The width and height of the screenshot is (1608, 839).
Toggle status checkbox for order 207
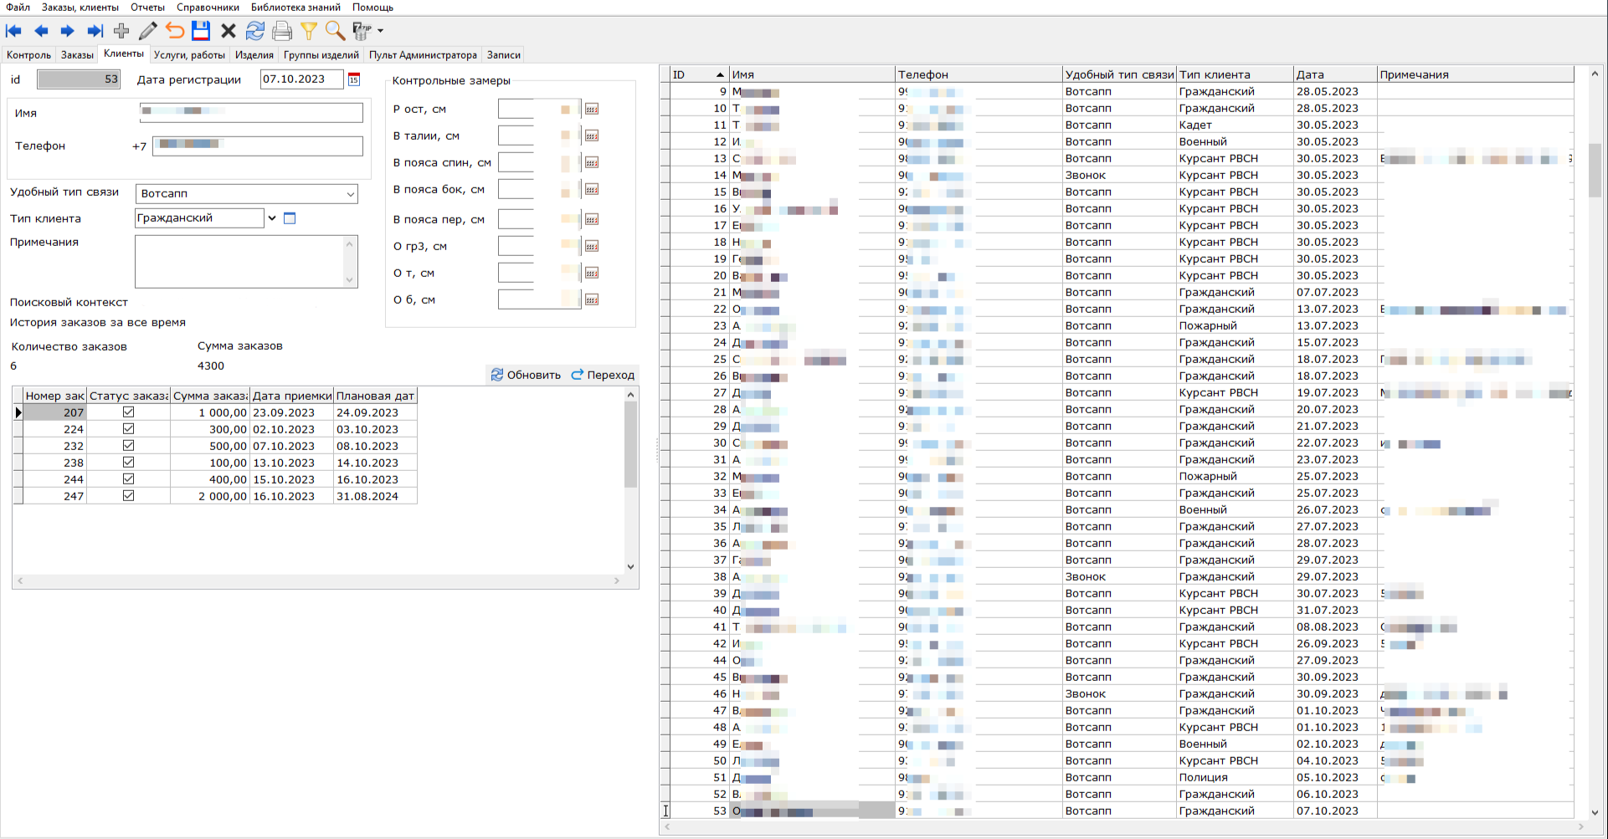point(128,412)
